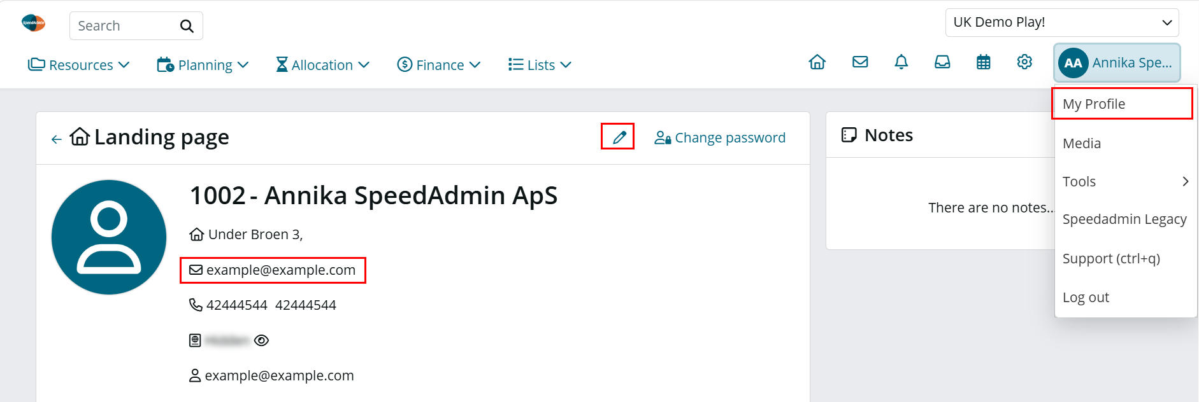The height and width of the screenshot is (402, 1199).
Task: Open the mail envelope icon
Action: 860,62
